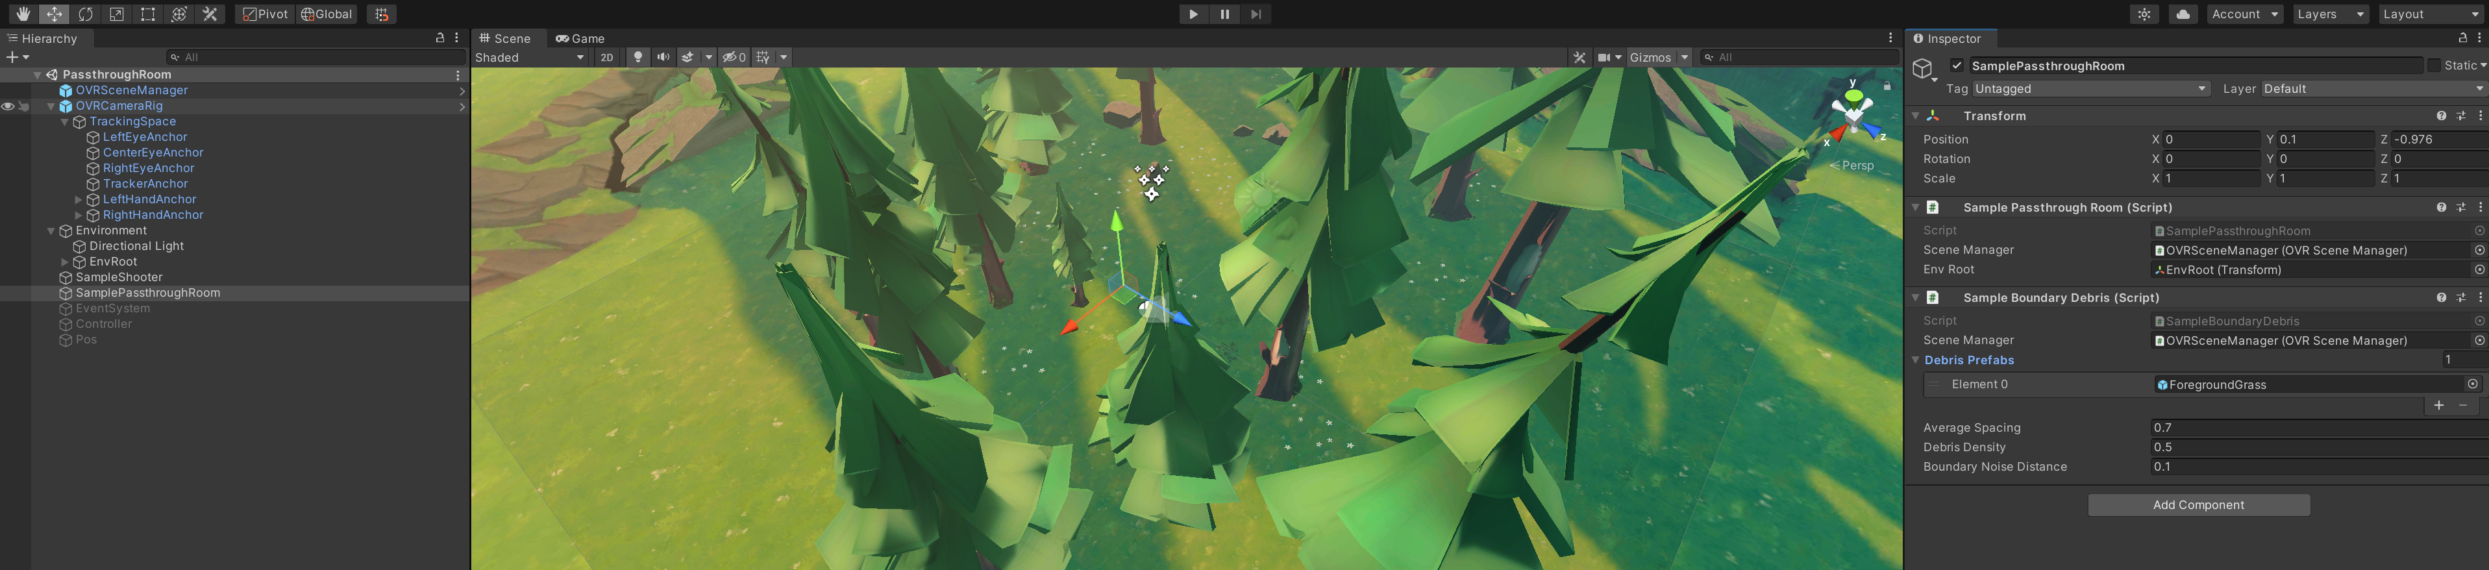This screenshot has width=2489, height=570.
Task: Open the scene component tools wrench icon
Action: pyautogui.click(x=1579, y=57)
